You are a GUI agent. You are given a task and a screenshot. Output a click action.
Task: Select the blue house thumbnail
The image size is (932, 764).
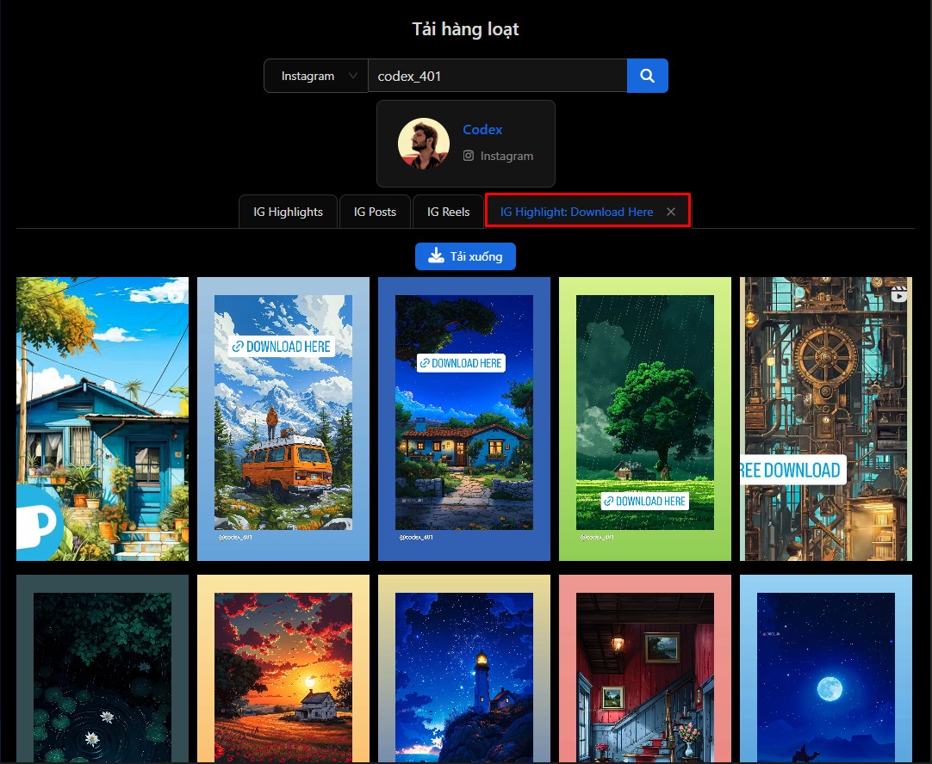103,419
